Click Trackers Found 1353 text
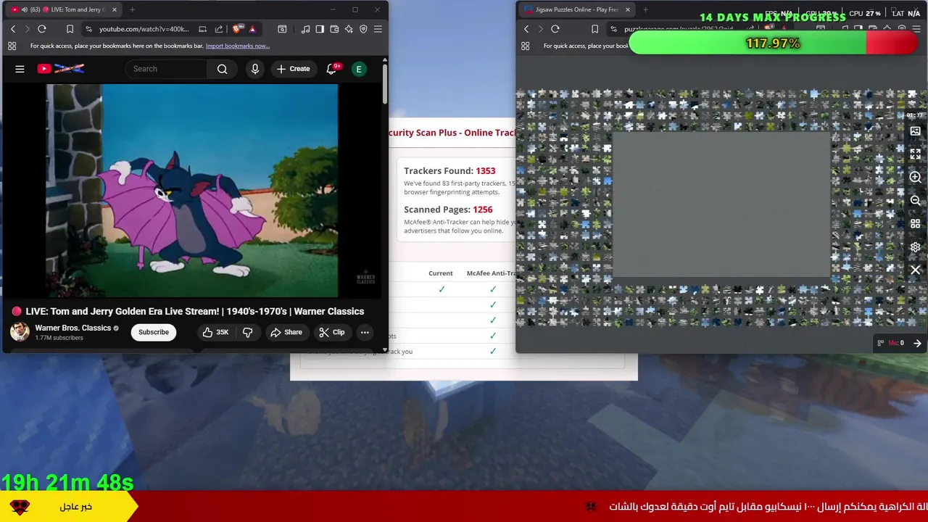Image resolution: width=928 pixels, height=522 pixels. coord(449,171)
